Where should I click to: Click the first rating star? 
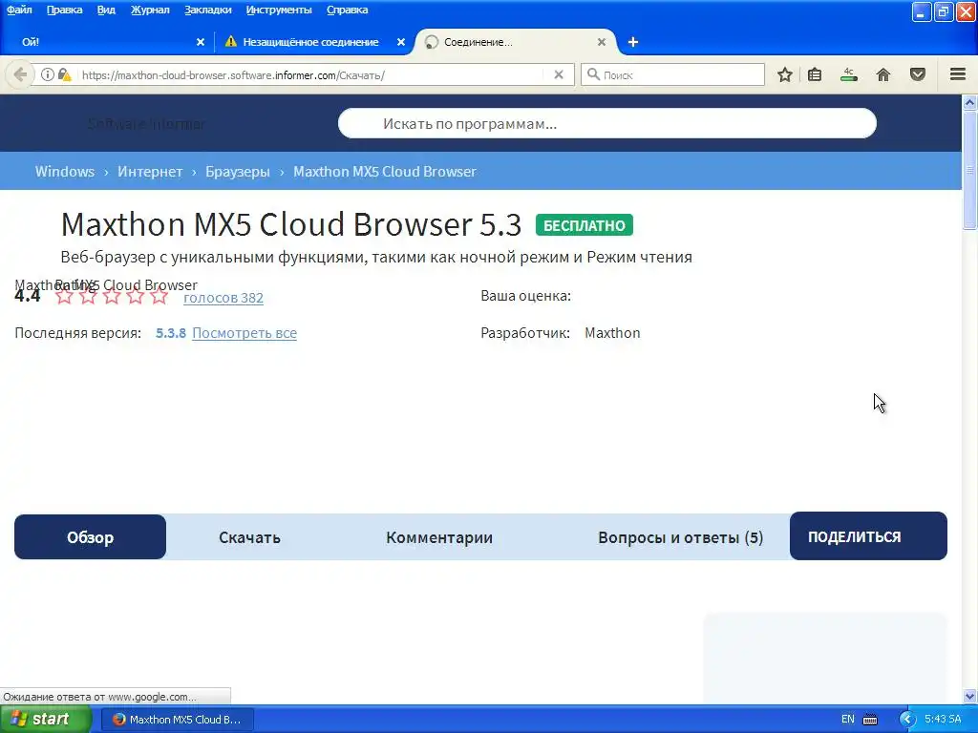click(64, 296)
